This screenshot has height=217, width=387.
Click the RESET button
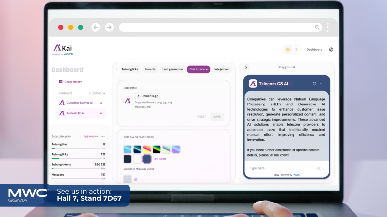click(x=202, y=117)
